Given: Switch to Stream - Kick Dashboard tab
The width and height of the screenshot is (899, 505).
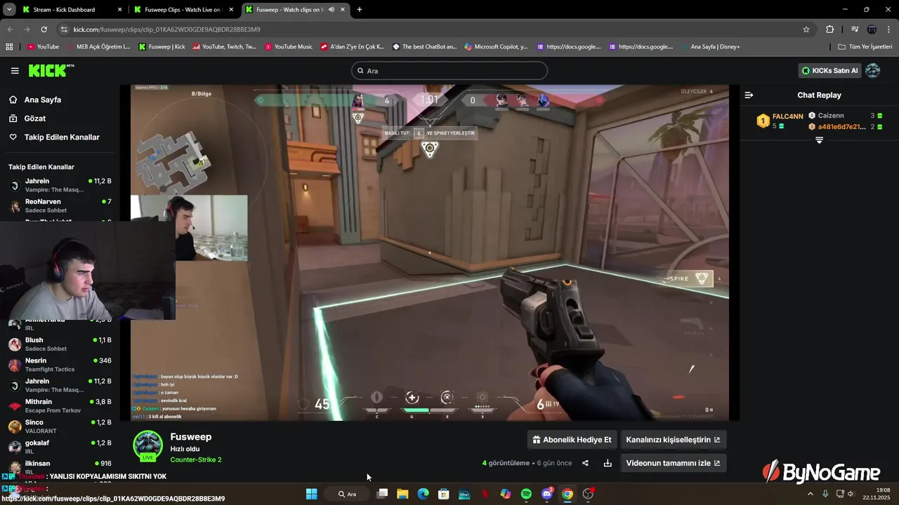Looking at the screenshot, I should click(x=71, y=10).
